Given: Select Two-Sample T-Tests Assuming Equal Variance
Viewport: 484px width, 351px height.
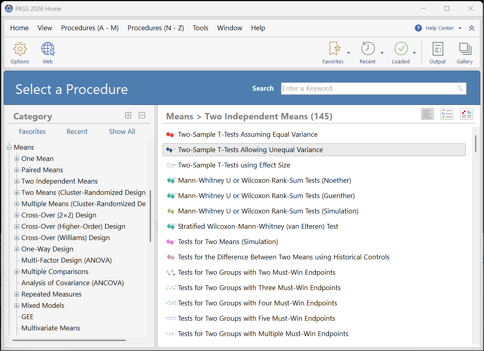Looking at the screenshot, I should point(247,134).
